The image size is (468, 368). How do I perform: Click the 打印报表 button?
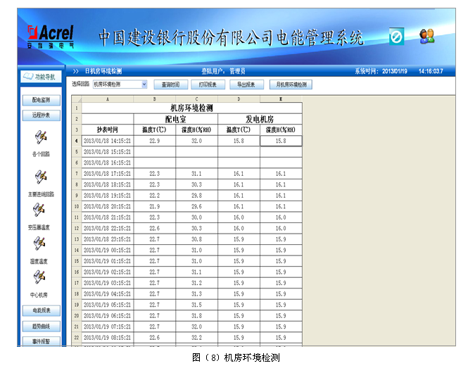point(208,84)
